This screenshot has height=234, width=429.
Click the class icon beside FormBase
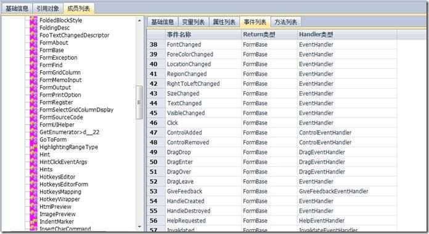click(x=33, y=50)
